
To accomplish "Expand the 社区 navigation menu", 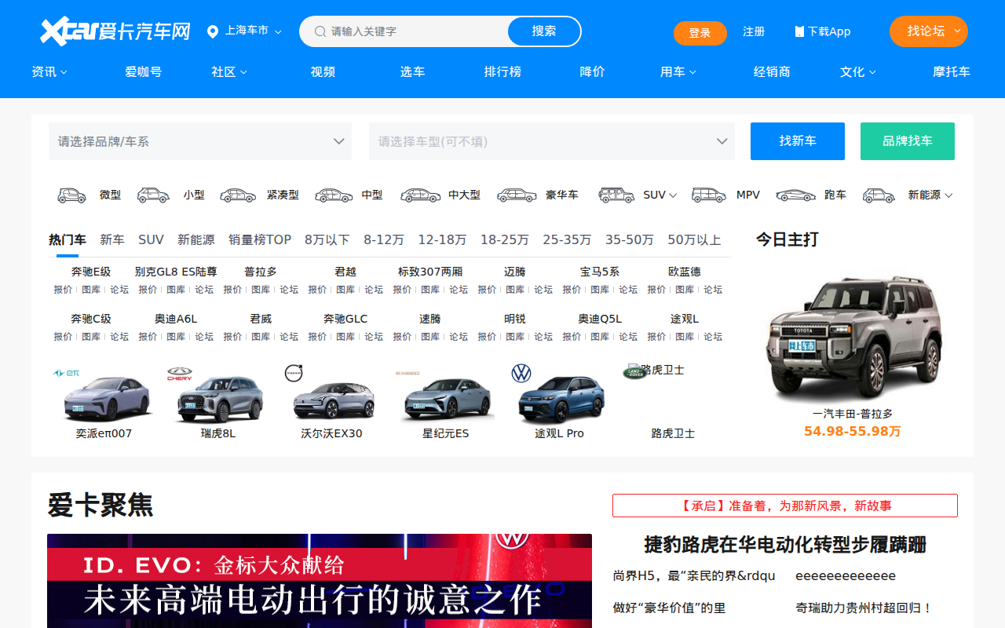I will pos(229,71).
